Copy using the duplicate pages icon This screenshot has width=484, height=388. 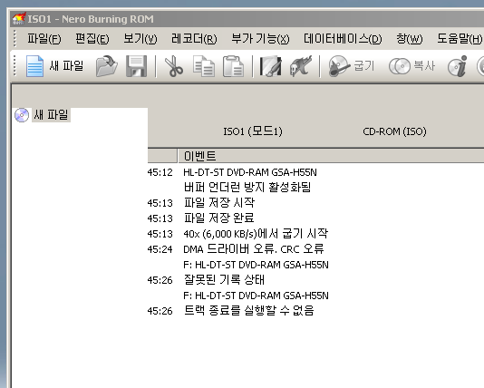click(204, 66)
